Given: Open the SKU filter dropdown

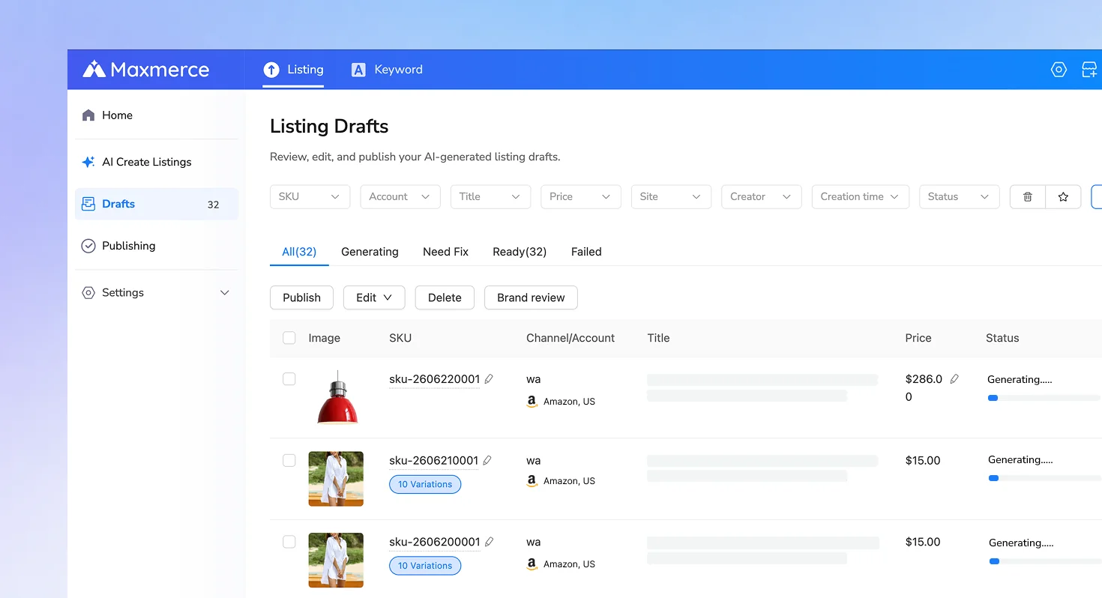Looking at the screenshot, I should [x=310, y=196].
